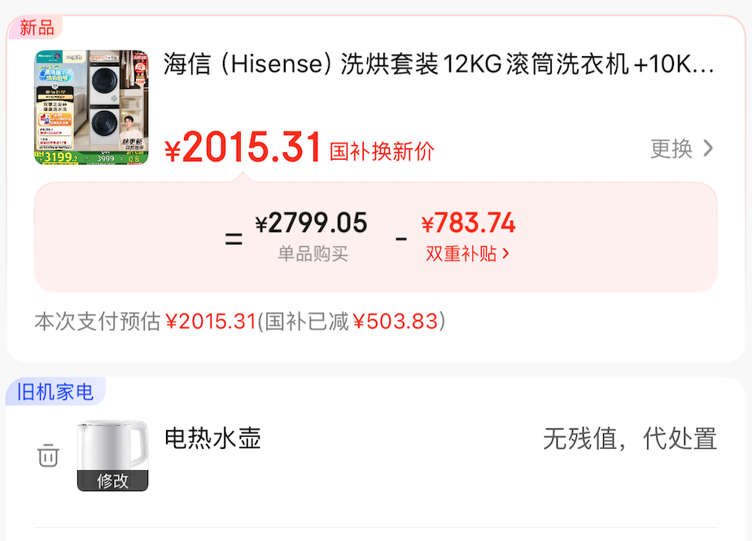Click the 双重补贴 red label

click(x=461, y=253)
